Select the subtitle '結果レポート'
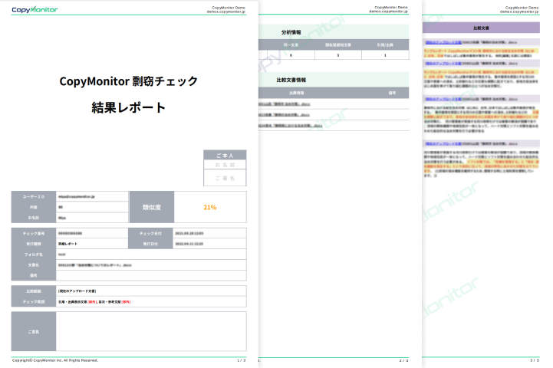Viewport: 553px width, 368px height. (x=128, y=107)
